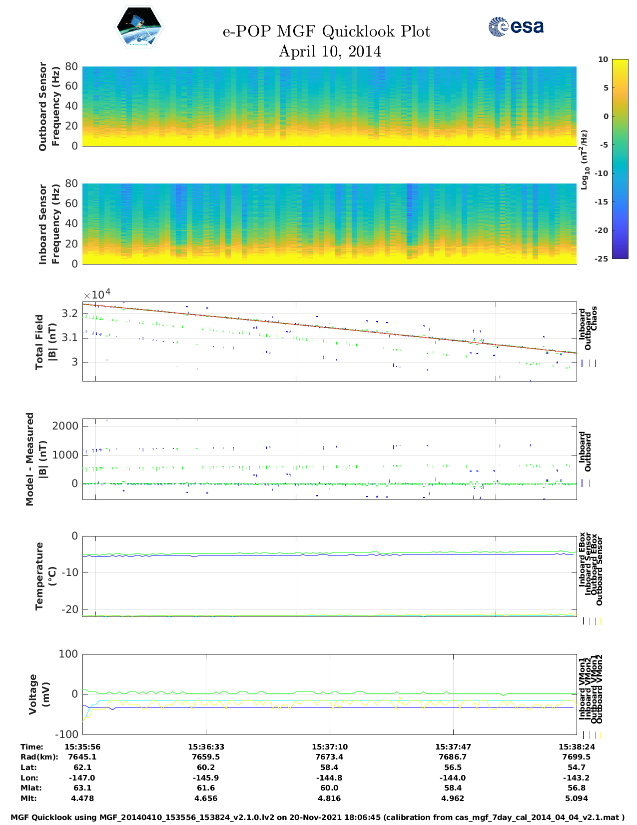Click the e-POP MGF Quicklook Plot title
The height and width of the screenshot is (825, 637).
point(326,31)
